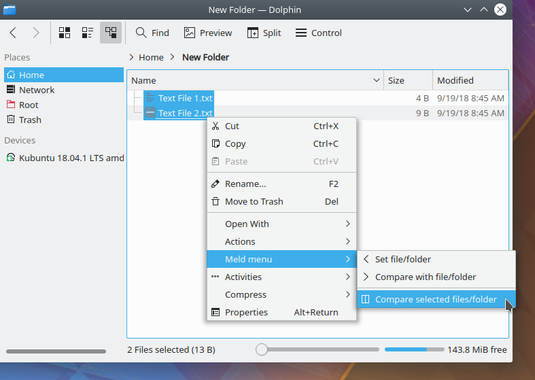Screen dimensions: 535x380
Task: Adjust the zoom slider handle
Action: [261, 349]
